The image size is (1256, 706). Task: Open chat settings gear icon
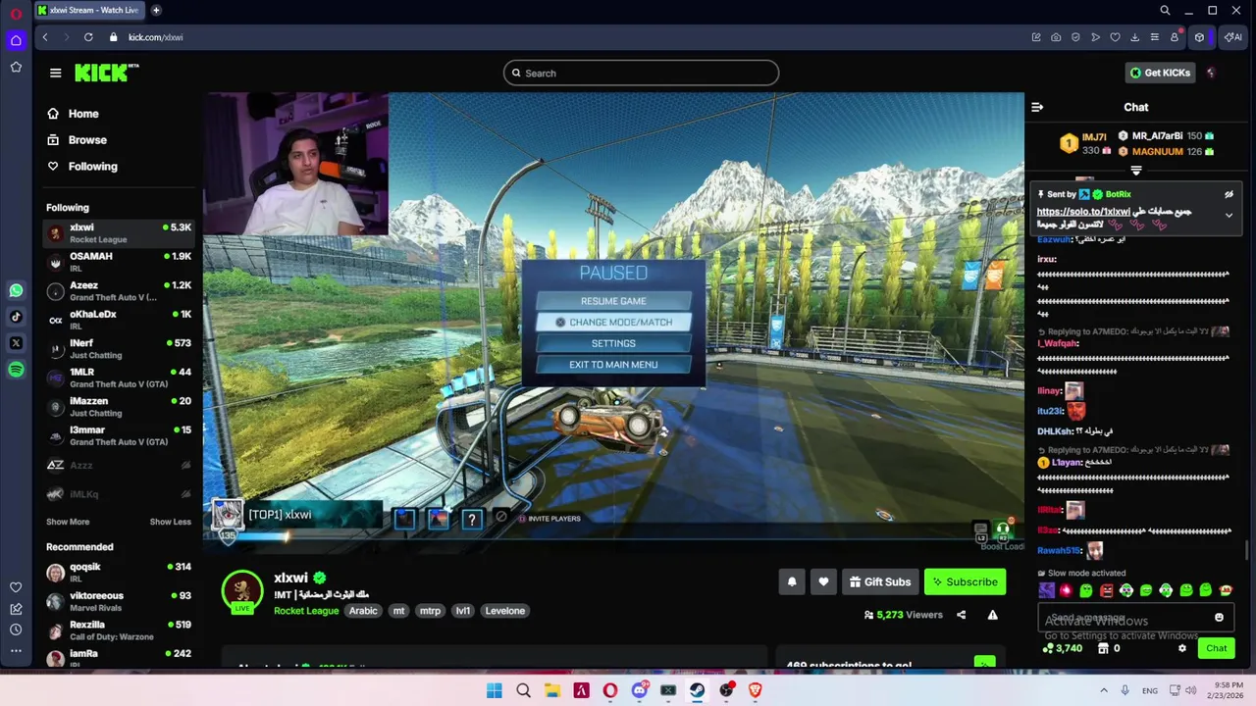point(1182,648)
